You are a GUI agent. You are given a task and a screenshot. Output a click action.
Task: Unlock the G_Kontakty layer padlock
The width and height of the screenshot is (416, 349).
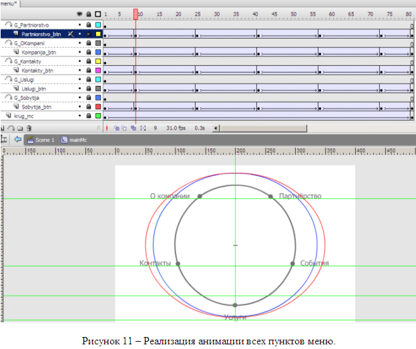[x=89, y=61]
